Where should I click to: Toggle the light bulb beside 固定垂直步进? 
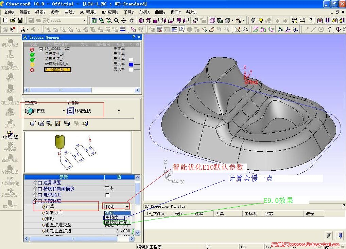click(43, 231)
